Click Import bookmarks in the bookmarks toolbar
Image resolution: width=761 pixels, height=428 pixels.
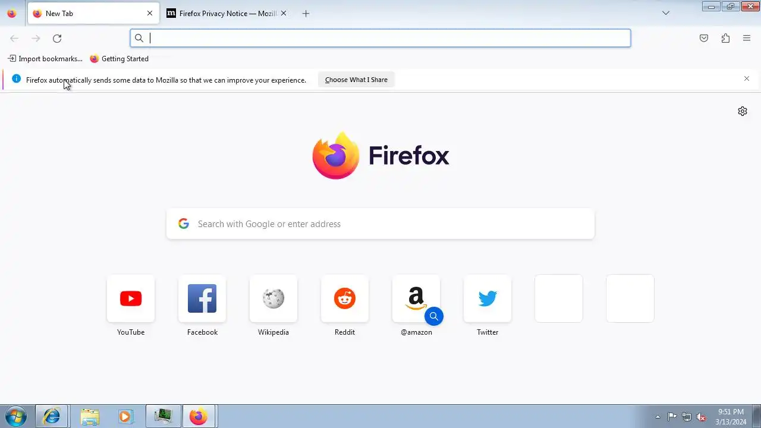45,59
